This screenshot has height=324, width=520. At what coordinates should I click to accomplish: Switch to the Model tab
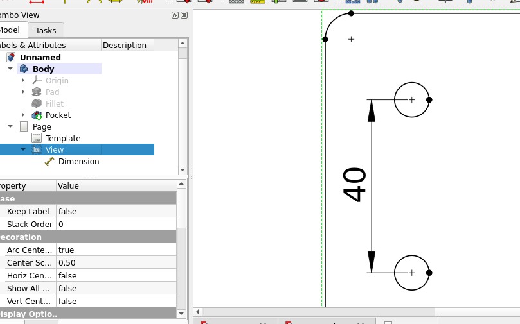coord(10,30)
